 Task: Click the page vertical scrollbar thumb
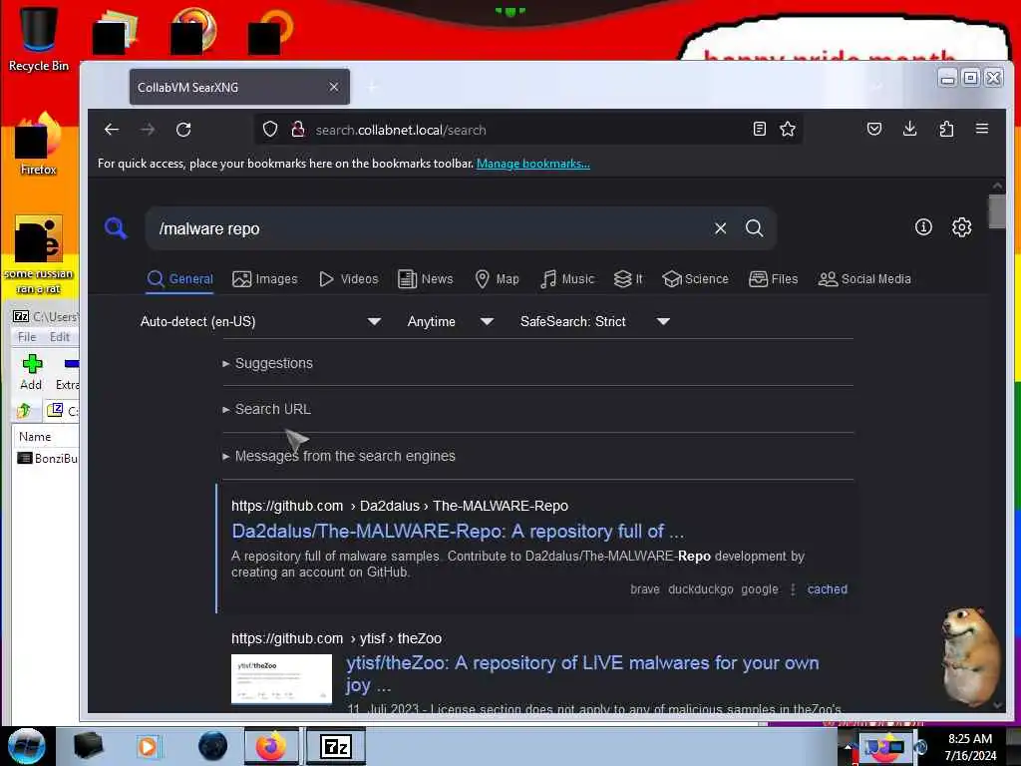[x=997, y=211]
